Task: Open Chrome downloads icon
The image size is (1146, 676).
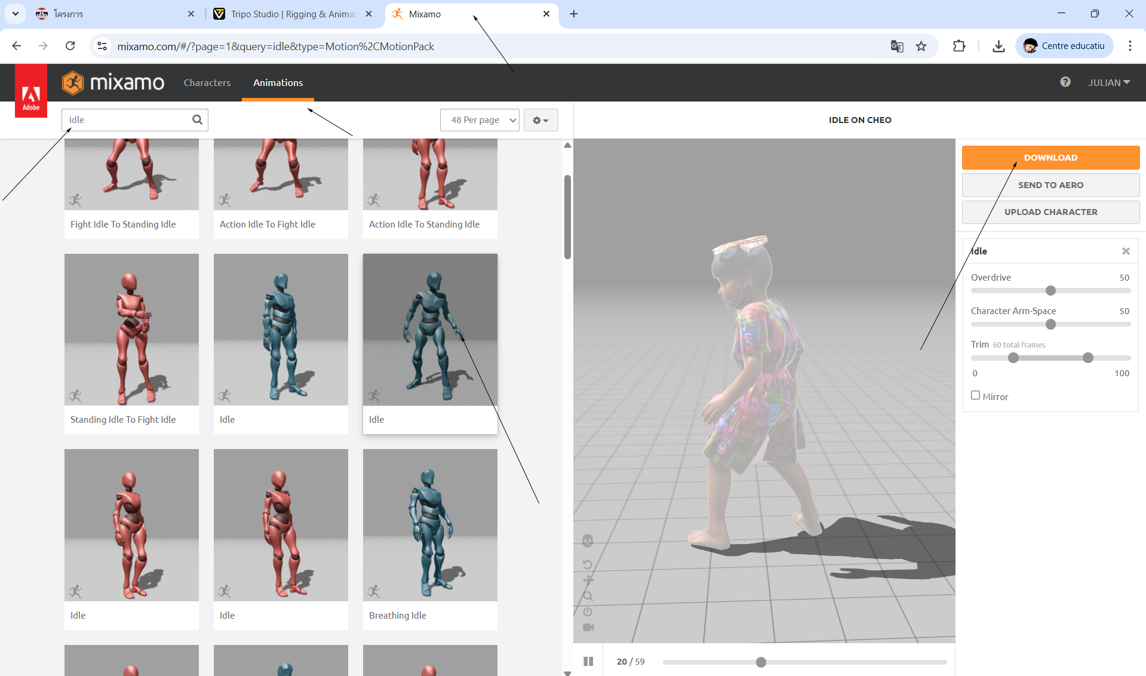Action: pos(998,46)
